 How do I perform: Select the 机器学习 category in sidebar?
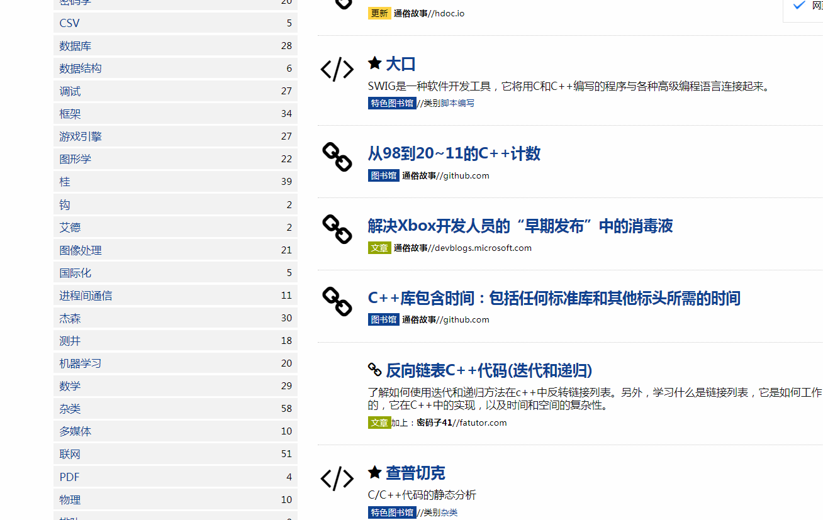tap(176, 363)
